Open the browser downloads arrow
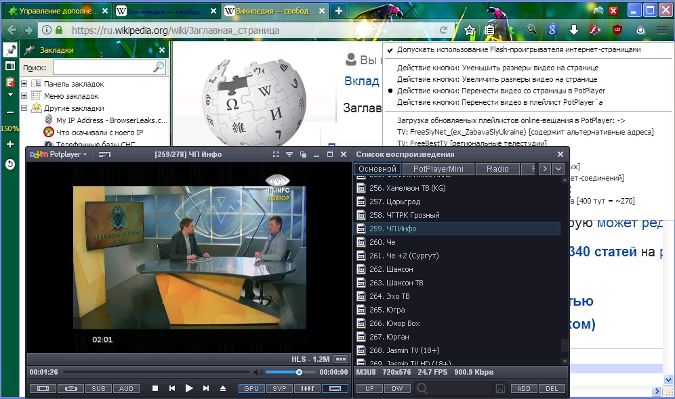Viewport: 675px width, 399px height. click(x=574, y=30)
